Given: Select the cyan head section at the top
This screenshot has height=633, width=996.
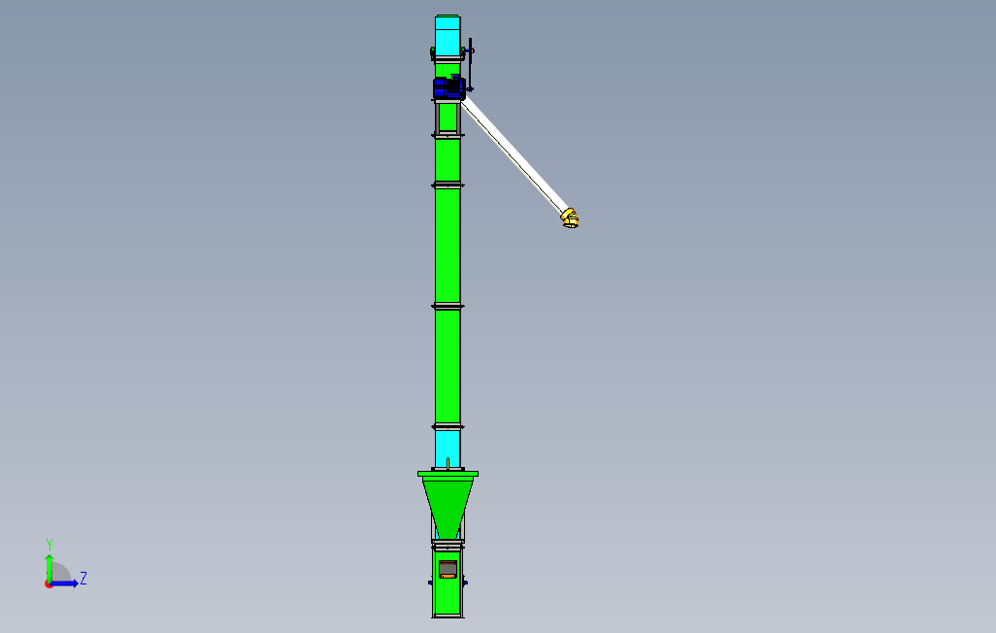Looking at the screenshot, I should pos(448,36).
